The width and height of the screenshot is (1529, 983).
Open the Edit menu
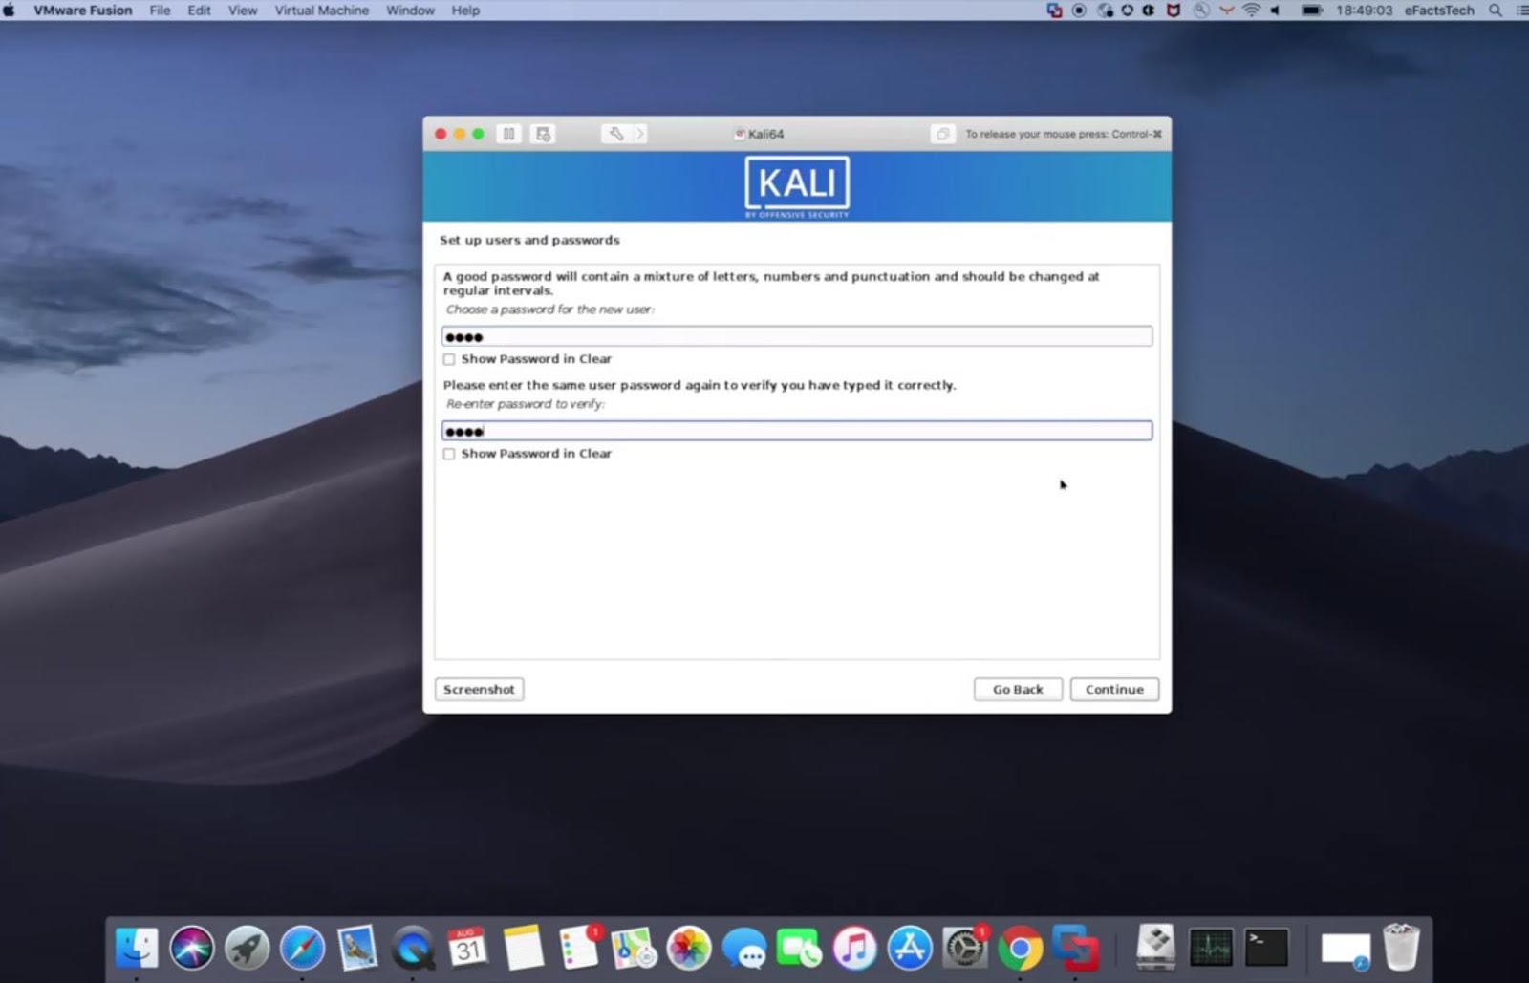pyautogui.click(x=199, y=11)
